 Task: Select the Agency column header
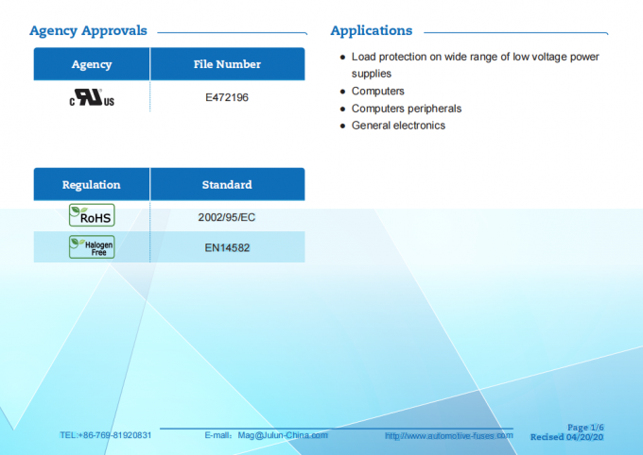click(92, 64)
